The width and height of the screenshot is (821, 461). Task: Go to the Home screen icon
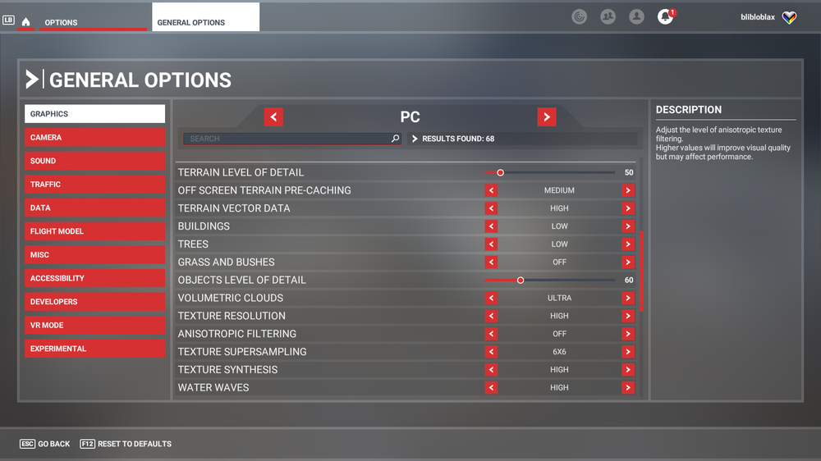click(25, 22)
